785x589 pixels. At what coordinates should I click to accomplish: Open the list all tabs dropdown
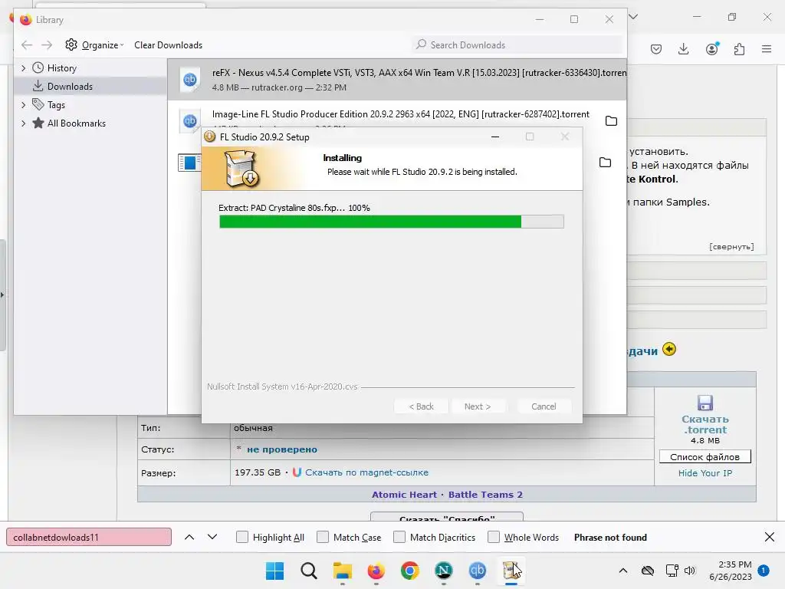[633, 17]
